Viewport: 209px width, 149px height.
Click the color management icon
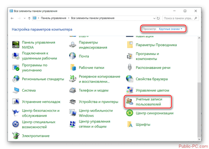tap(130, 90)
